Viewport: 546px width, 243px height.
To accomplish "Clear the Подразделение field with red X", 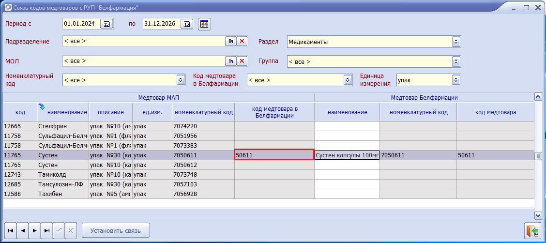I will click(242, 42).
